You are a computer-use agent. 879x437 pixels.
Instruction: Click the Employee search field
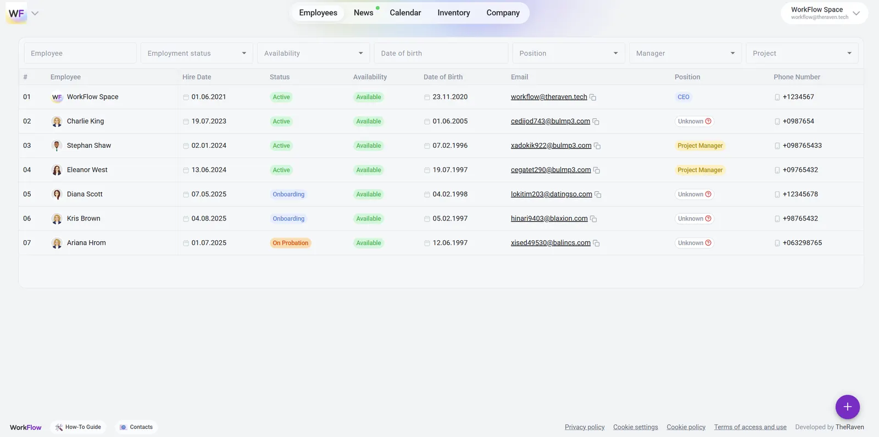80,53
